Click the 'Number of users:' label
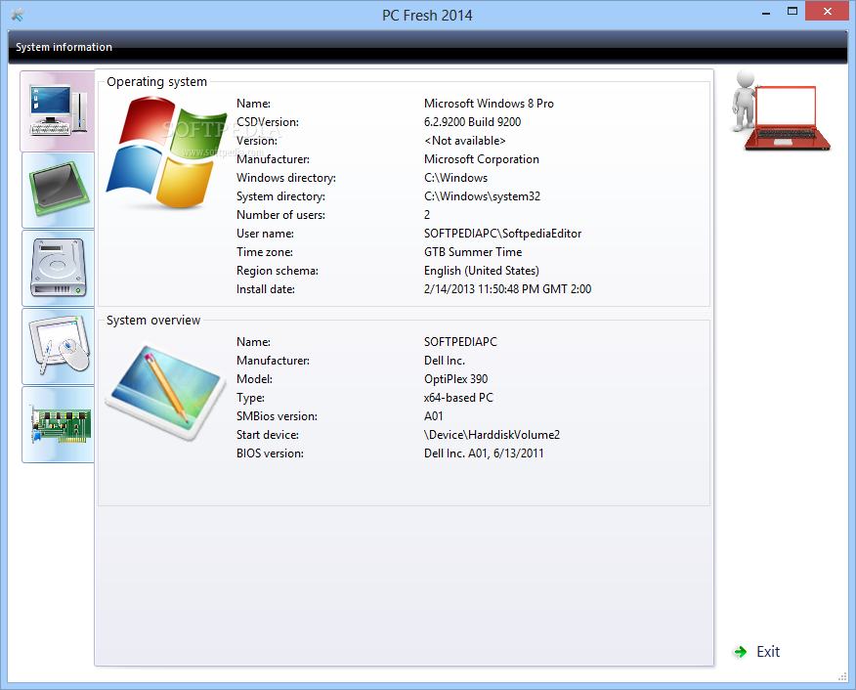856x690 pixels. point(280,215)
